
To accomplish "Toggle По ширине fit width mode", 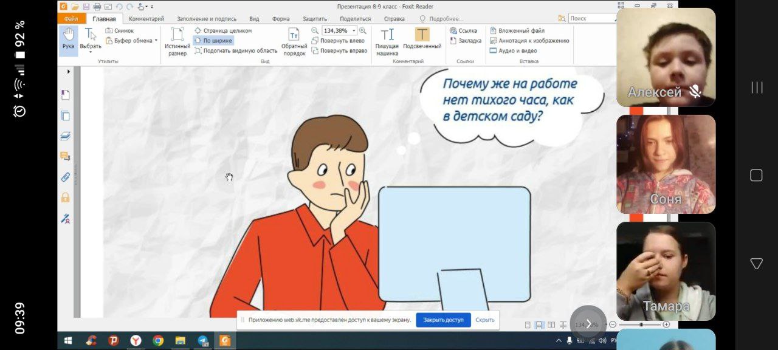I will (x=213, y=41).
